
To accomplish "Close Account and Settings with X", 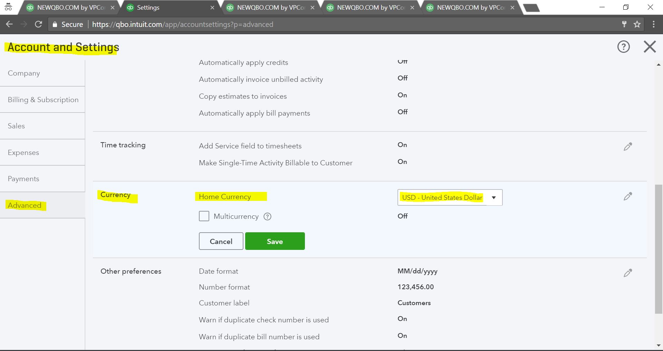I will pos(650,47).
